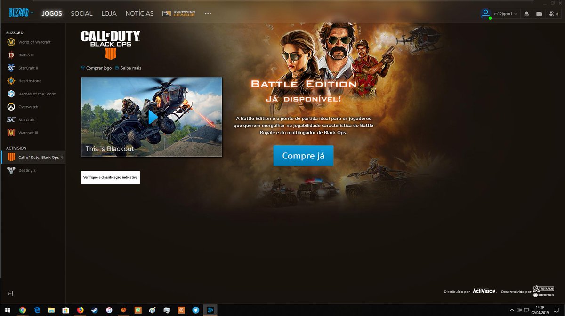Click the Activision distributor logo

(484, 292)
